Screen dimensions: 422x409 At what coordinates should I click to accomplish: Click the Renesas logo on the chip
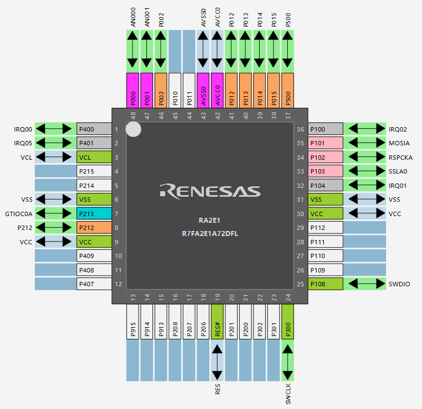click(210, 191)
